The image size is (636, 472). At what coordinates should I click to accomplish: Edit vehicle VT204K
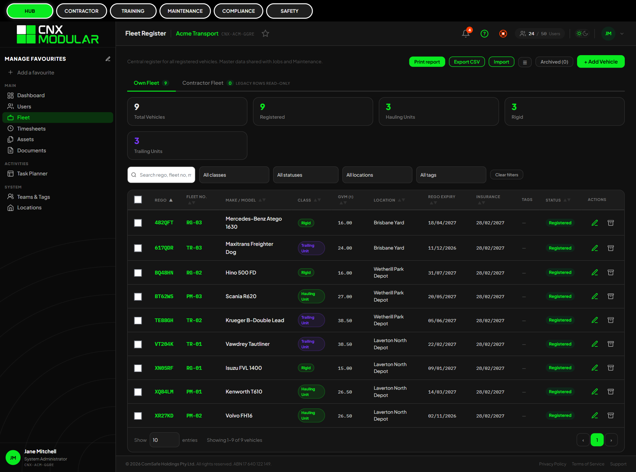click(595, 344)
